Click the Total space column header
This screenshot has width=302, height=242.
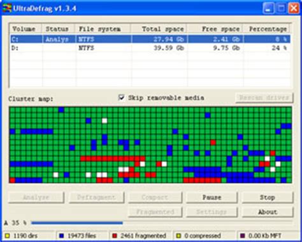[x=159, y=29]
